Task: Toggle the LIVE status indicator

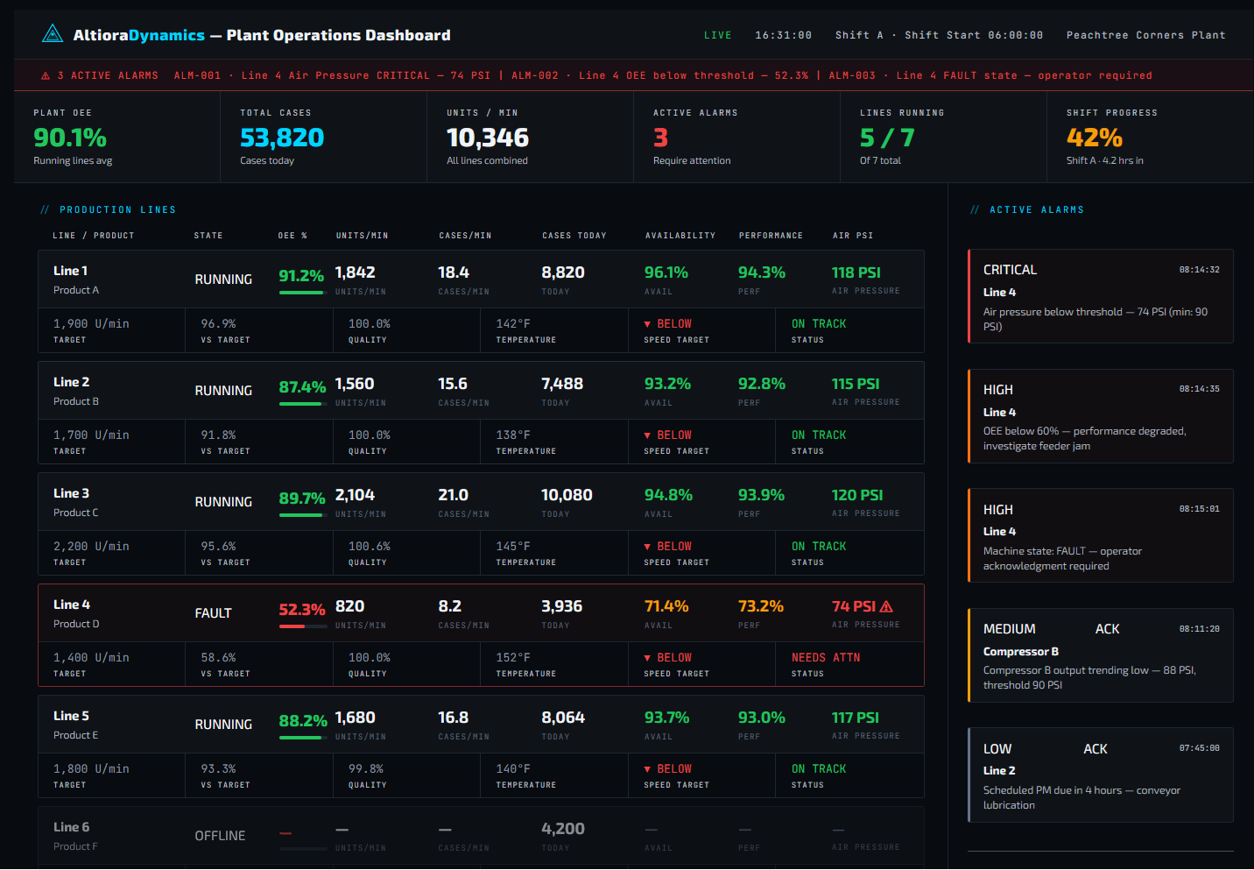Action: click(x=718, y=34)
